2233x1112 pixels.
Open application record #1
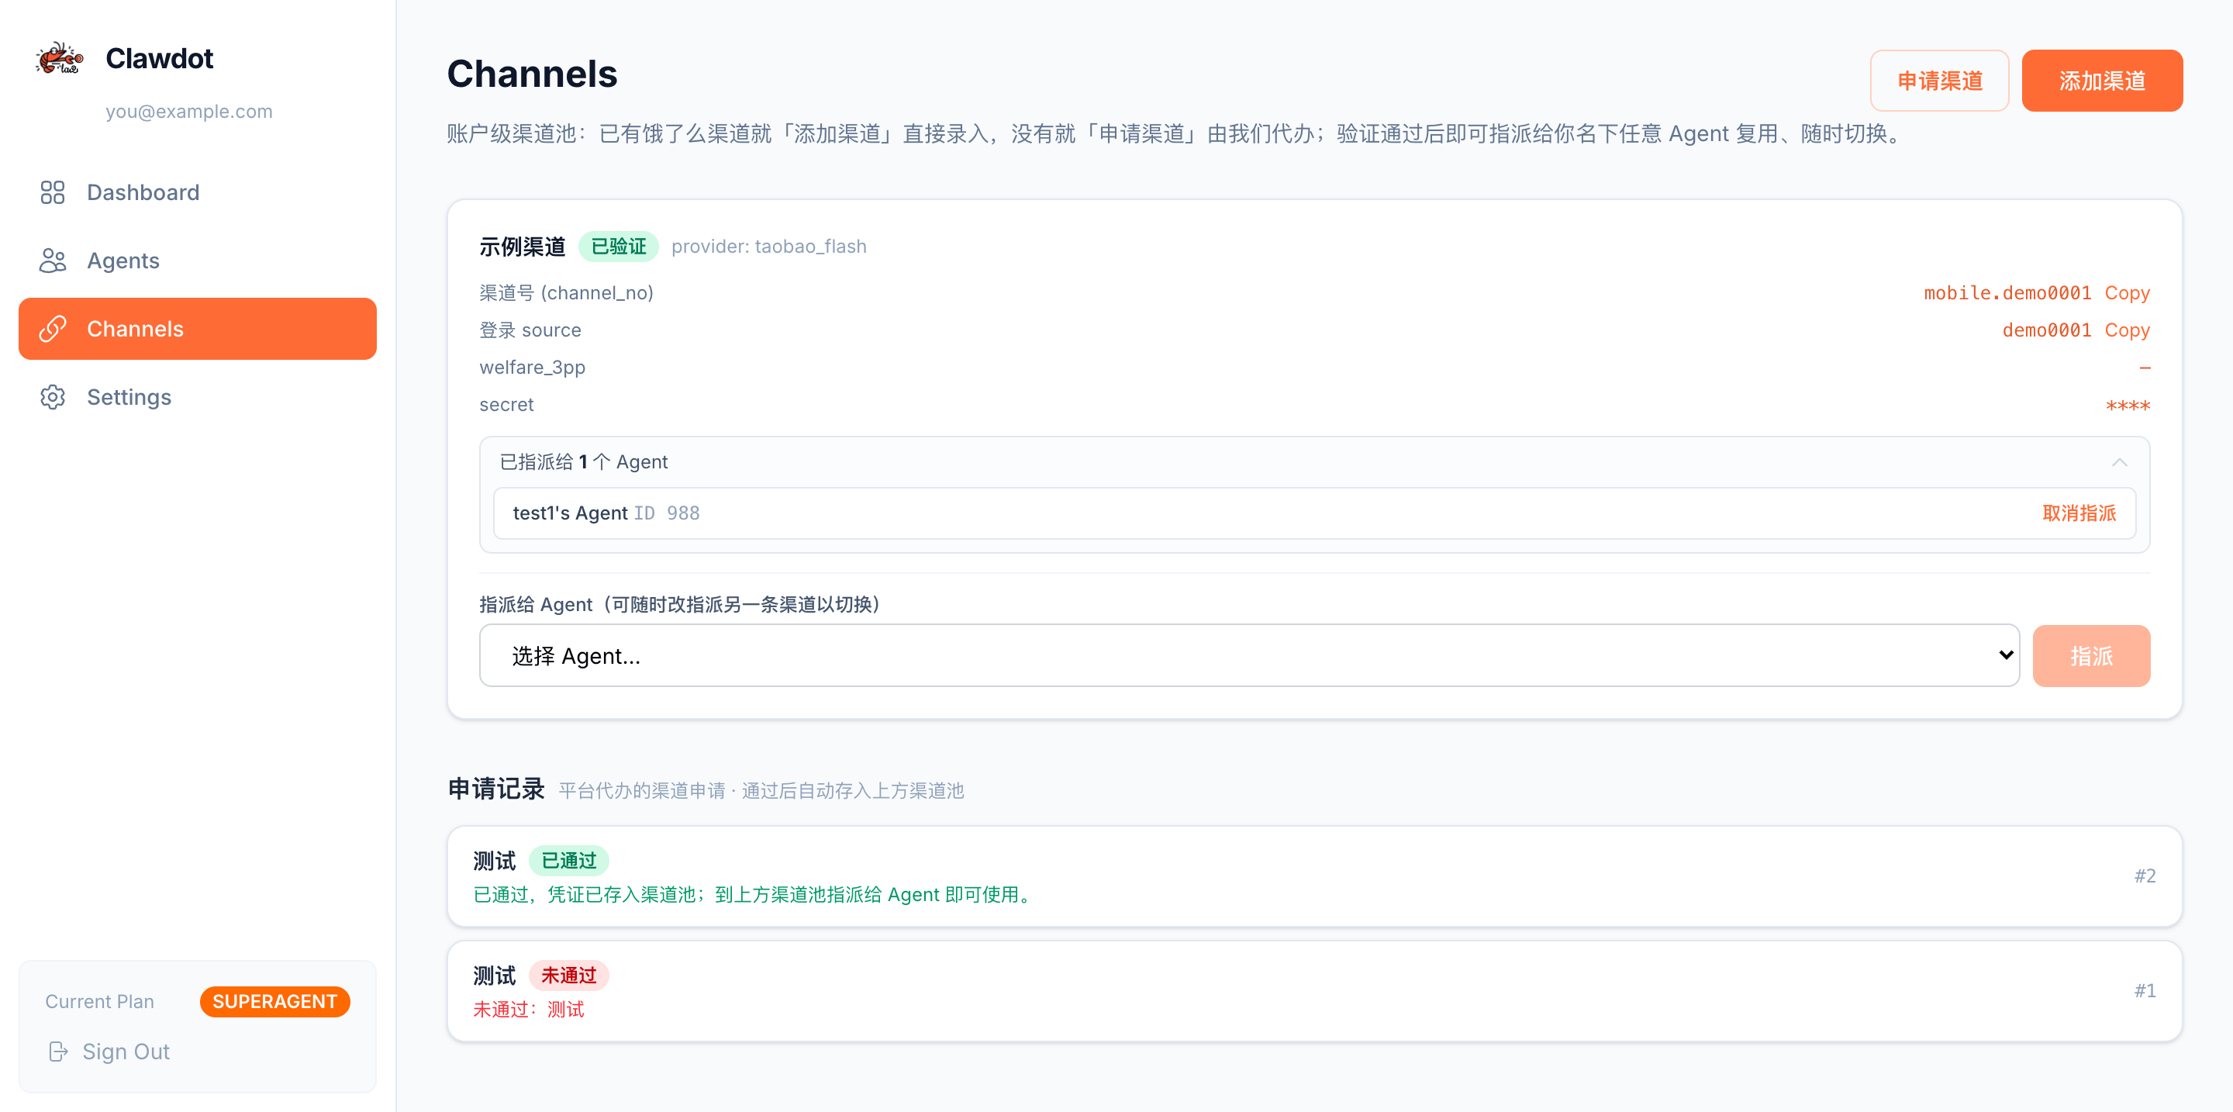(x=1314, y=991)
